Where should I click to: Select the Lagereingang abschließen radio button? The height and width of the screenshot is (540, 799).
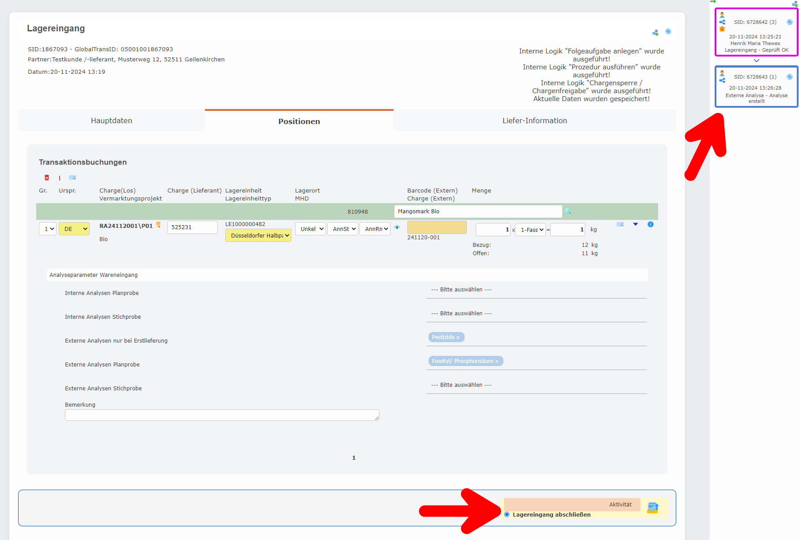pos(507,514)
